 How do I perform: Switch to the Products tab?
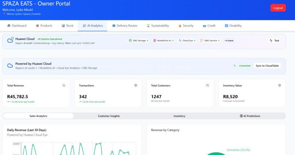(44, 26)
